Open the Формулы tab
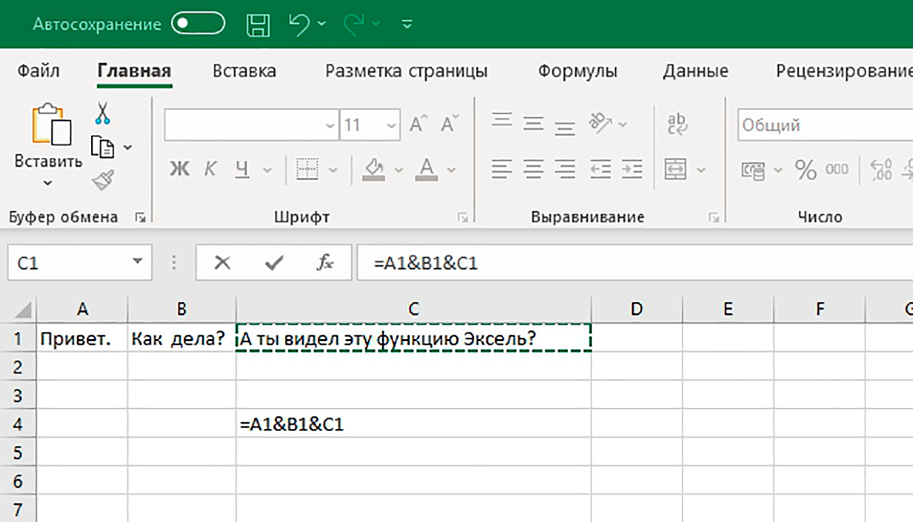The width and height of the screenshot is (913, 522). 577,70
